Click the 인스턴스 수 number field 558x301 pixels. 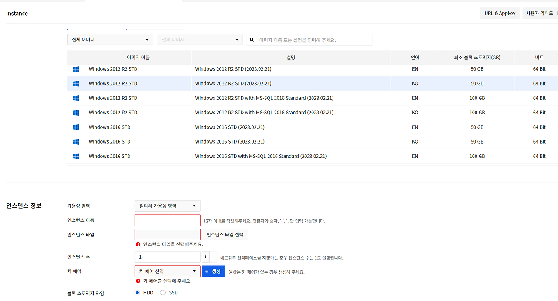pos(167,257)
